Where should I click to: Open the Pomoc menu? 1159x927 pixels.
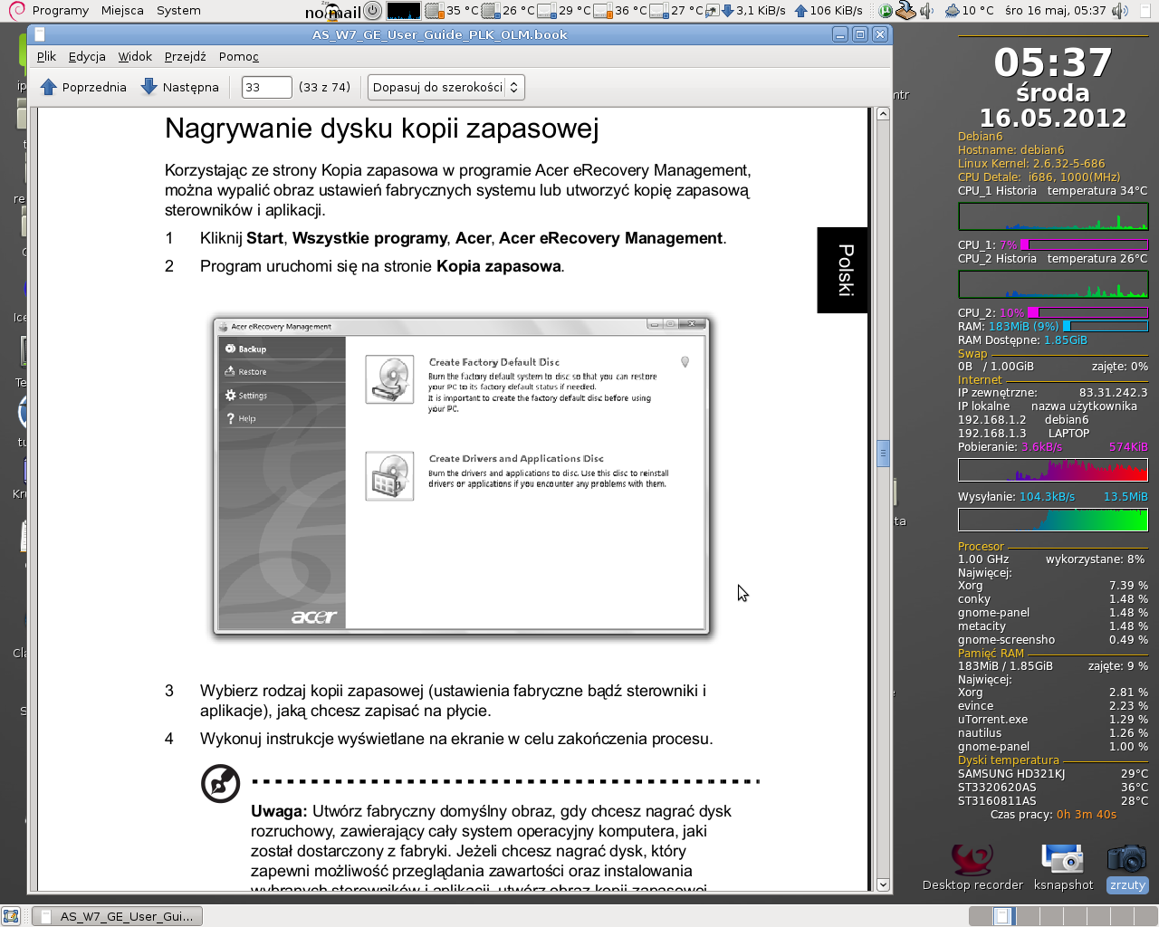[x=239, y=56]
